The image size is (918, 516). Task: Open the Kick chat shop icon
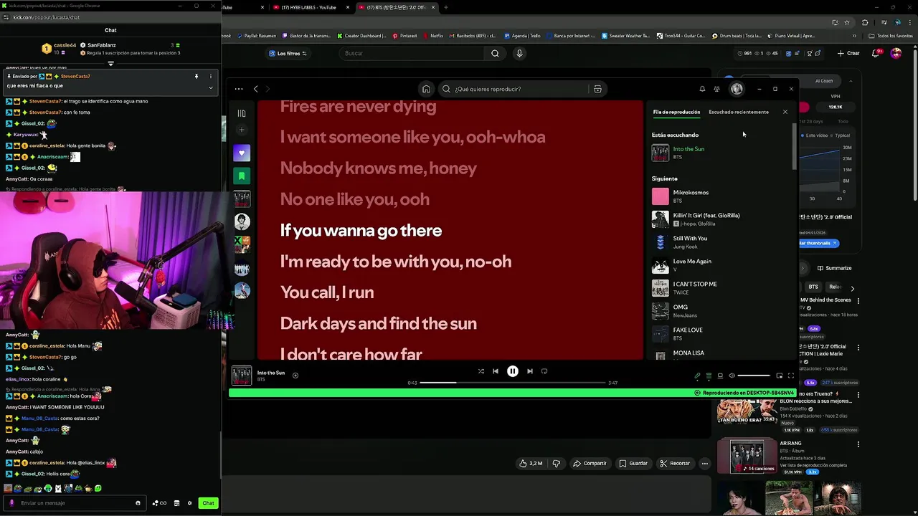coord(176,503)
